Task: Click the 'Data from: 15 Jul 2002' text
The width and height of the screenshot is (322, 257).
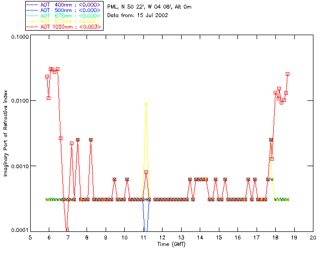Action: (x=137, y=16)
